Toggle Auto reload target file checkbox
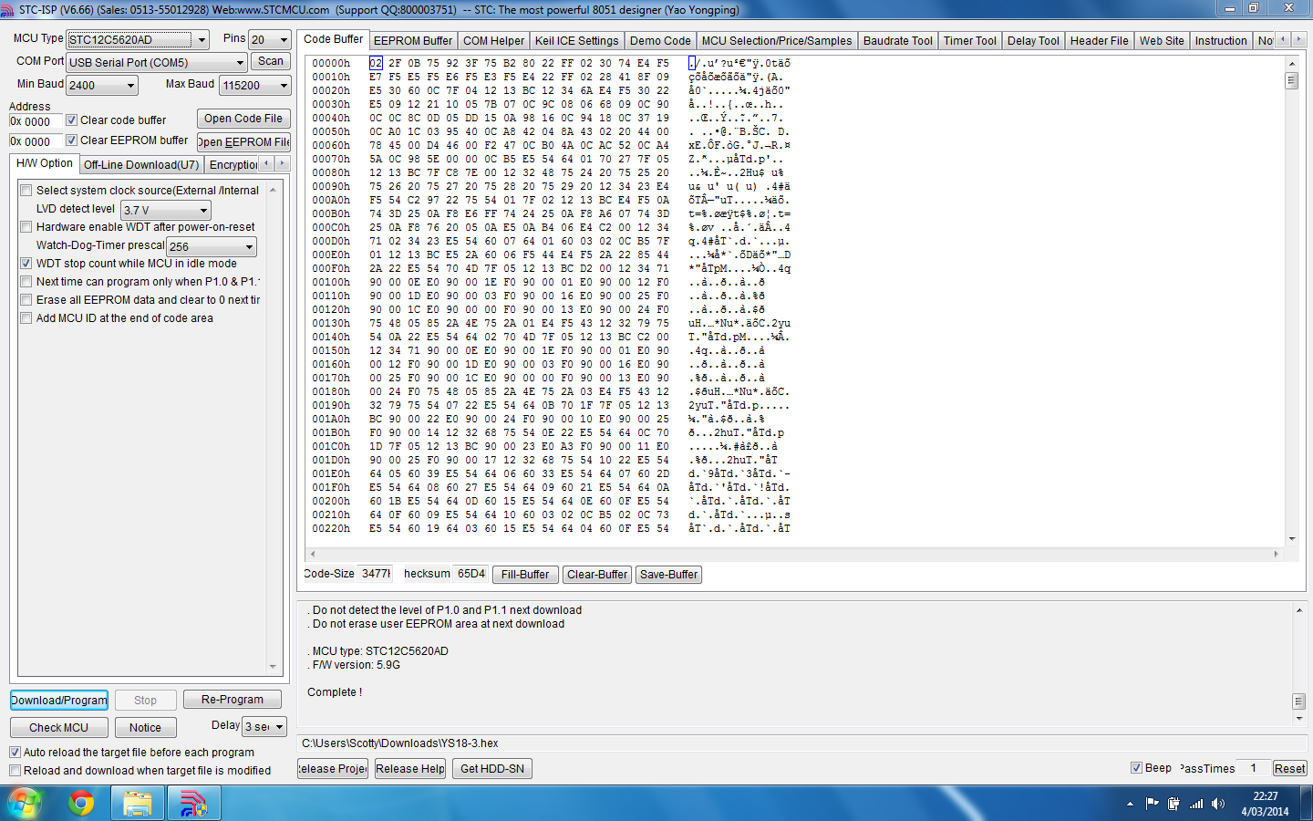The width and height of the screenshot is (1313, 821). coord(15,752)
